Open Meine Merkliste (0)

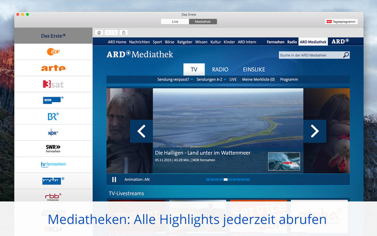pyautogui.click(x=258, y=79)
